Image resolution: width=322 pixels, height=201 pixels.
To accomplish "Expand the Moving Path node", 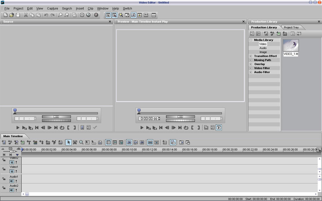I will pyautogui.click(x=251, y=60).
